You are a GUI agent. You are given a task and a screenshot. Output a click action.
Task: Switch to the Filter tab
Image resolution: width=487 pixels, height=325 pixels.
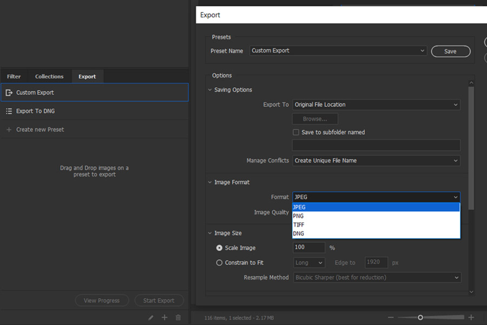coord(14,76)
